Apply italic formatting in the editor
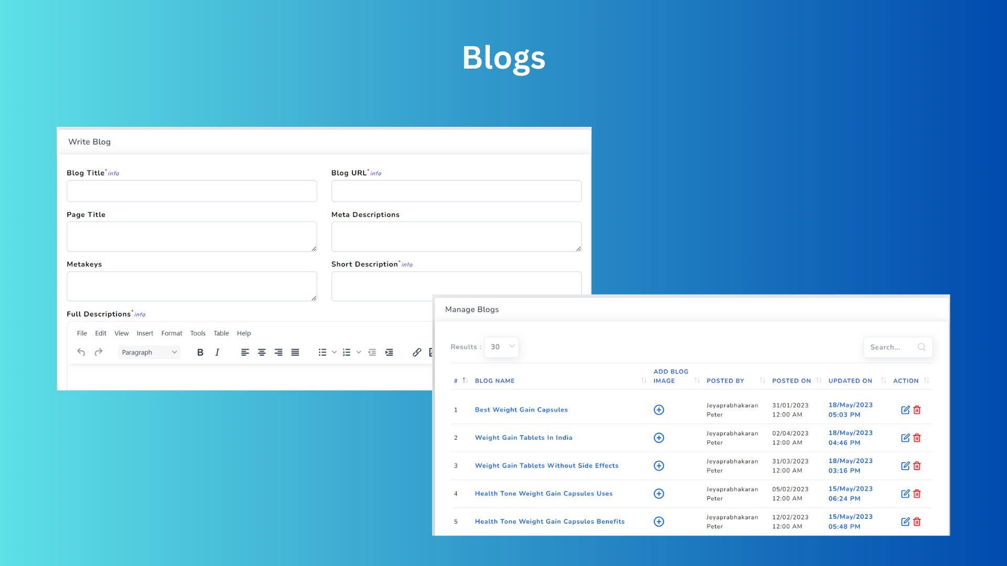 point(217,352)
